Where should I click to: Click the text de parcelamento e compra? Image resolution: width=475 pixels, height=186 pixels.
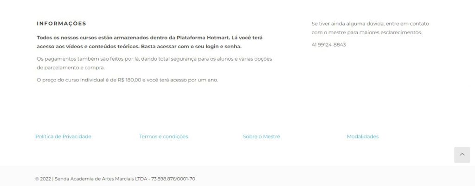[x=71, y=68]
